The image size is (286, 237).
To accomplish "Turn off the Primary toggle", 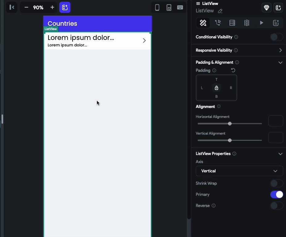I will pyautogui.click(x=276, y=194).
